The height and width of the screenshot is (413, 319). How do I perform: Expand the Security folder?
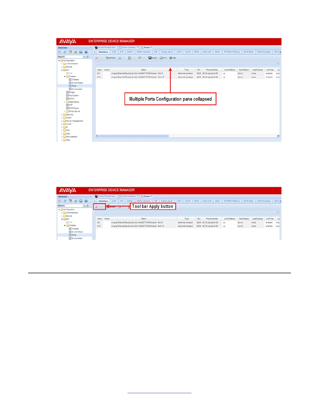(x=62, y=115)
